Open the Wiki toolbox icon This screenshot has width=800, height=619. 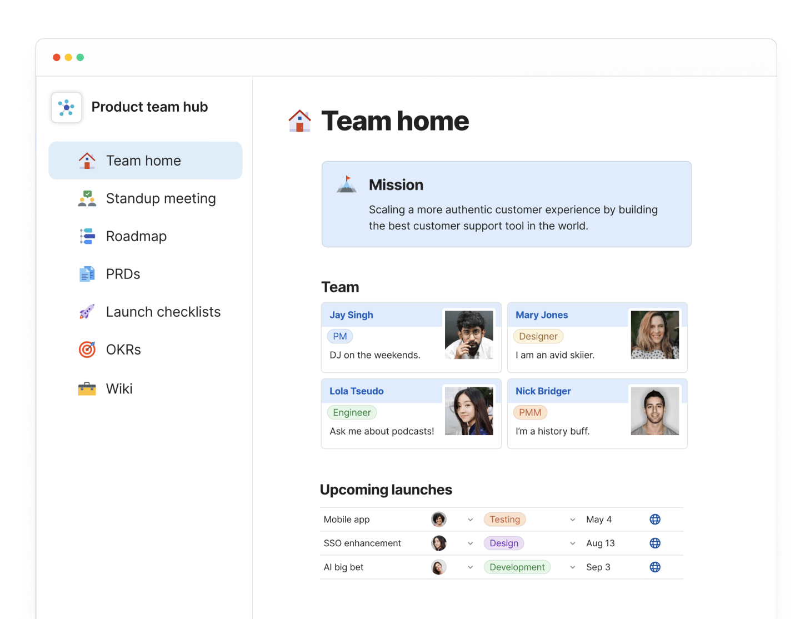[x=87, y=388]
